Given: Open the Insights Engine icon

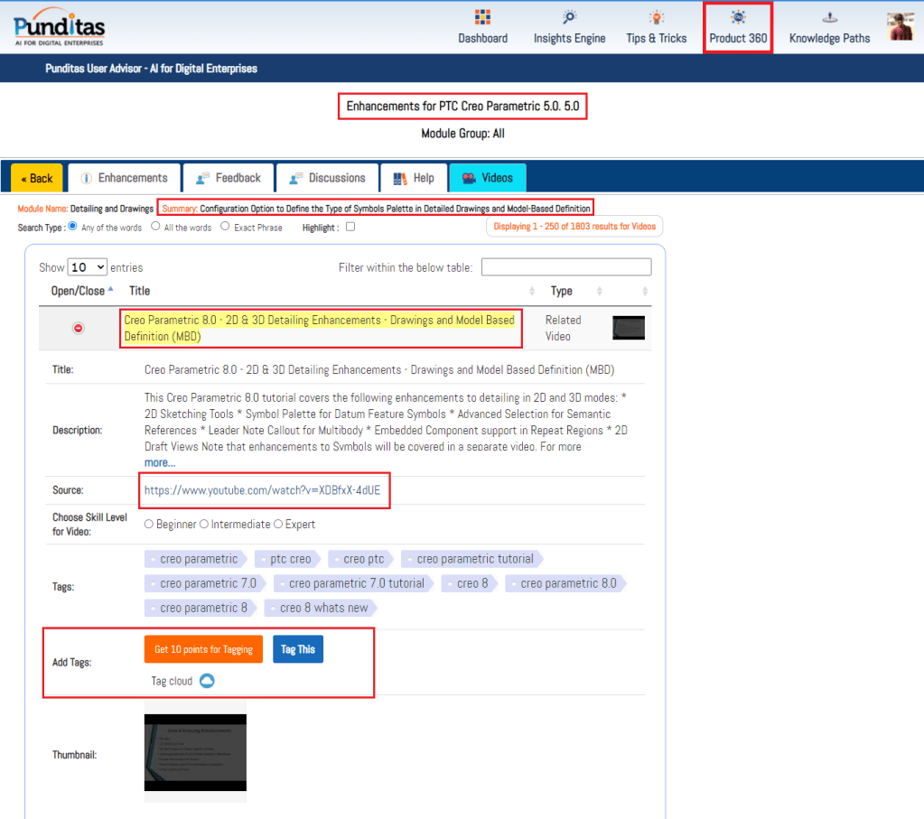Looking at the screenshot, I should pos(569,17).
